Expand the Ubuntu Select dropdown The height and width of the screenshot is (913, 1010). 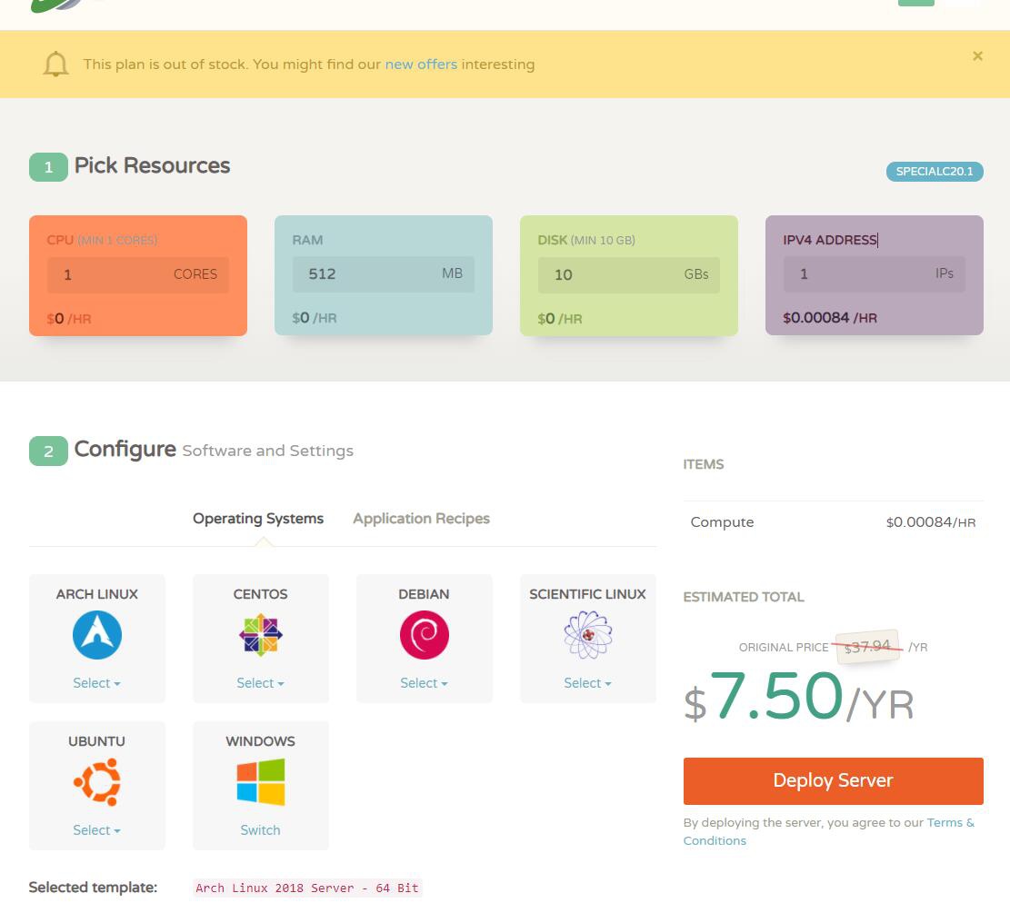pyautogui.click(x=96, y=830)
